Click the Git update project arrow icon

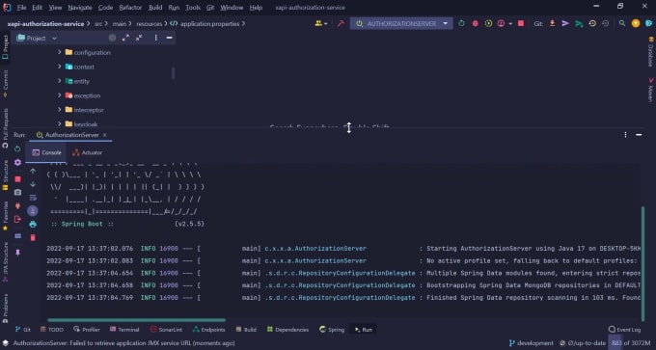[552, 23]
